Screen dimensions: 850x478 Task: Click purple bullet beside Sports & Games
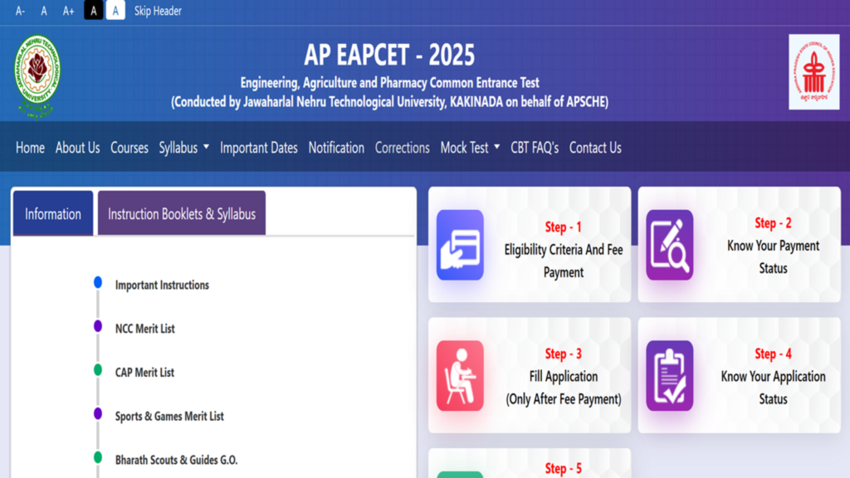(98, 413)
